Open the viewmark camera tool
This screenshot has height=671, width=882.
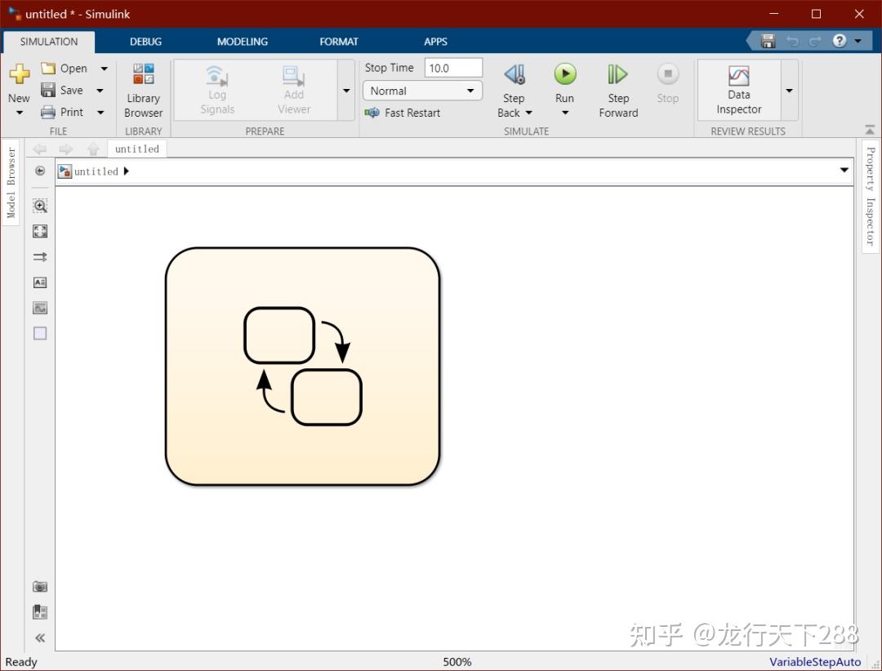pos(40,586)
